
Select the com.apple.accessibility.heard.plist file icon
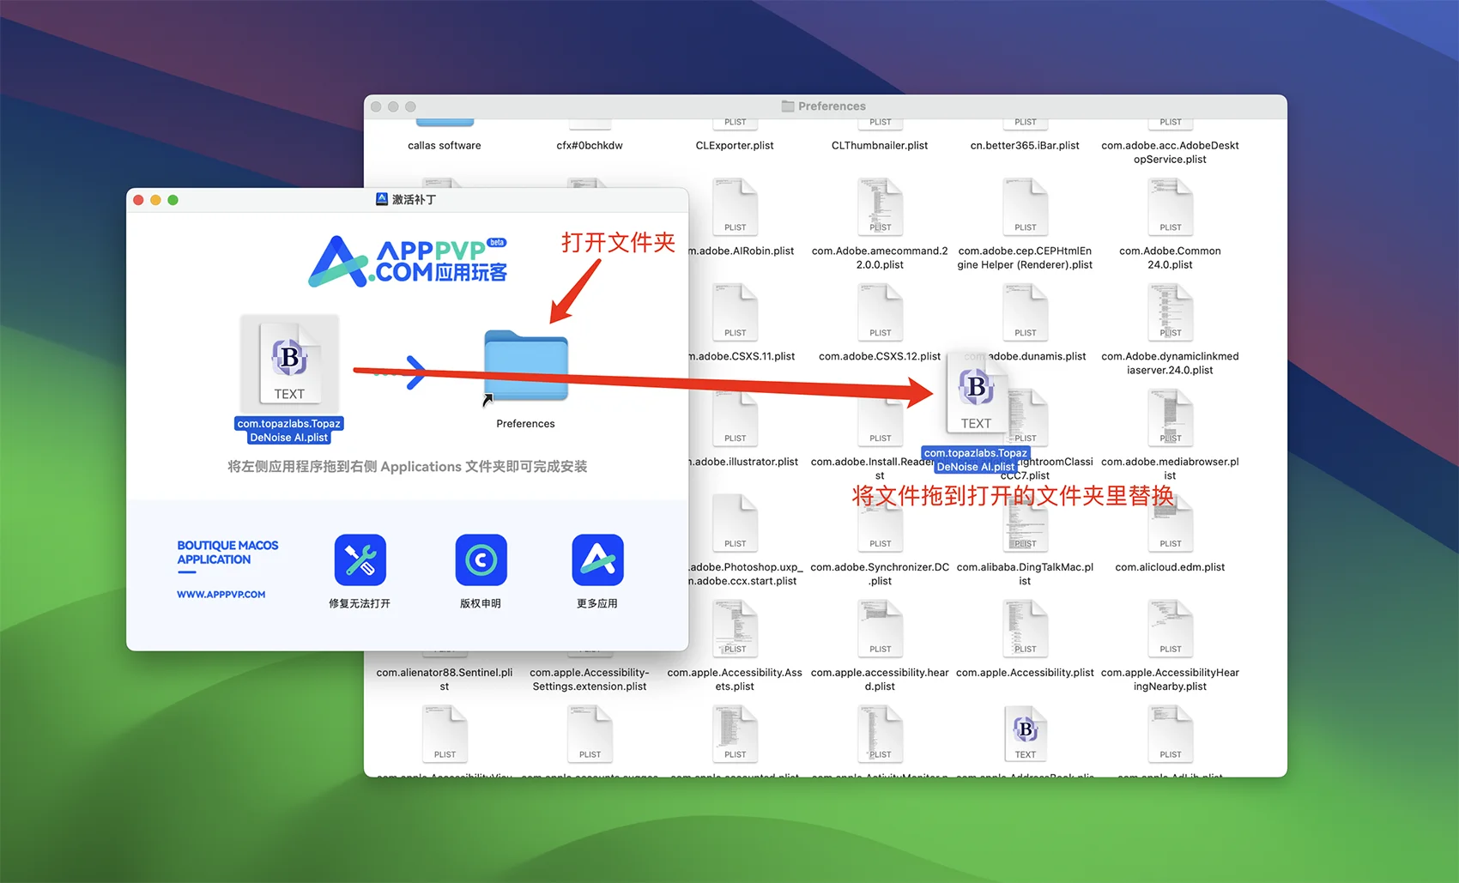[x=880, y=628]
